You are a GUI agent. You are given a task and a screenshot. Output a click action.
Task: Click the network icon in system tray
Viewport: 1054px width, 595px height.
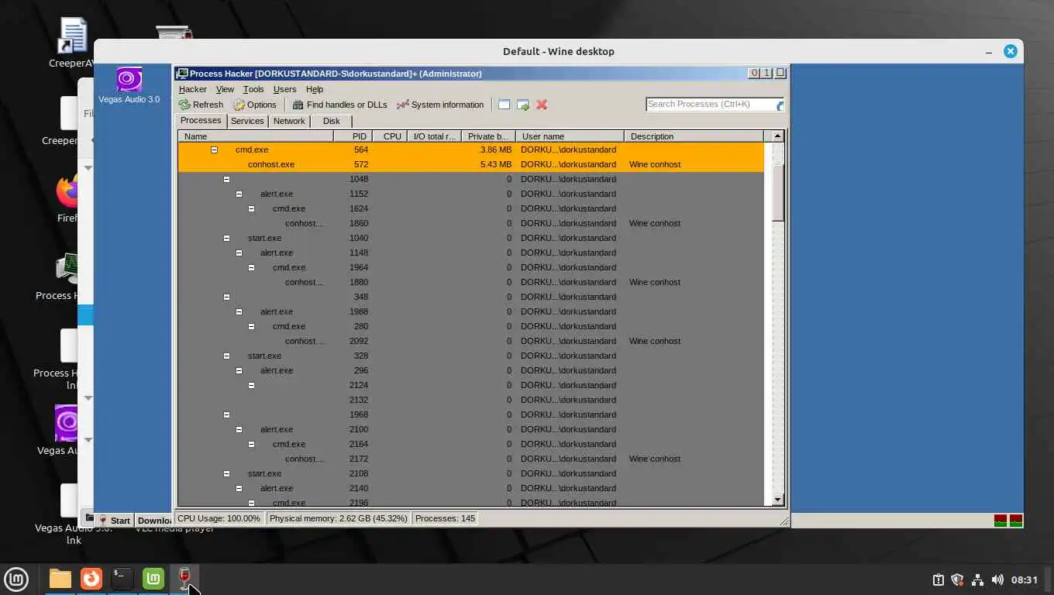point(977,580)
